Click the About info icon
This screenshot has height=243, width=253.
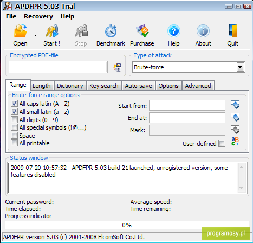coord(203,31)
